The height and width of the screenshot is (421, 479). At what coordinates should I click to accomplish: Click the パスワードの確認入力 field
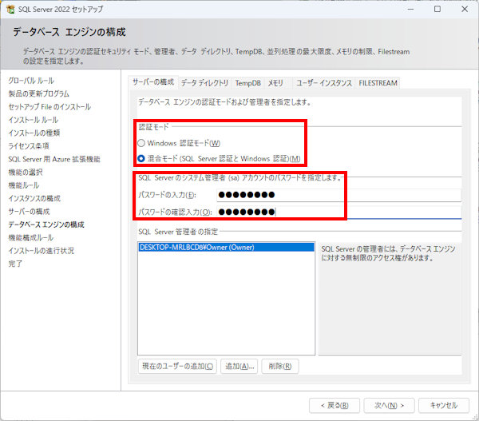pyautogui.click(x=338, y=212)
